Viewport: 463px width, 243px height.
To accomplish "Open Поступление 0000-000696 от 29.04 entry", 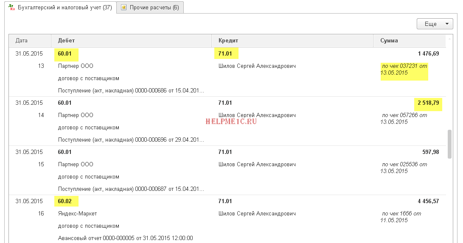I will [x=131, y=140].
